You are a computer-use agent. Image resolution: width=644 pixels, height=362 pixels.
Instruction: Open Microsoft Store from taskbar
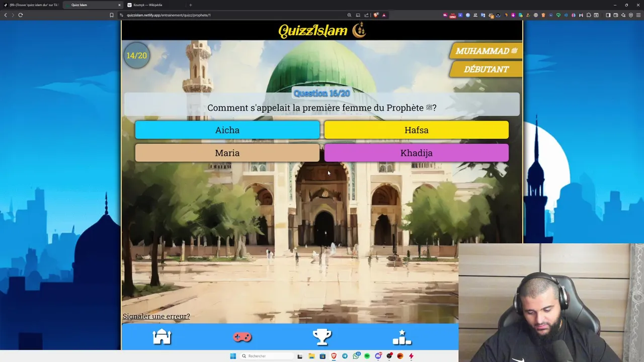click(323, 356)
